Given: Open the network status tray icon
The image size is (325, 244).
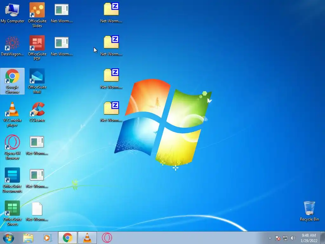Looking at the screenshot, I should click(x=285, y=238).
